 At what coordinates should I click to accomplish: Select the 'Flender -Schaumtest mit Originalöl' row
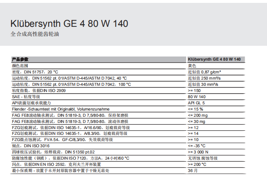click(x=60, y=109)
